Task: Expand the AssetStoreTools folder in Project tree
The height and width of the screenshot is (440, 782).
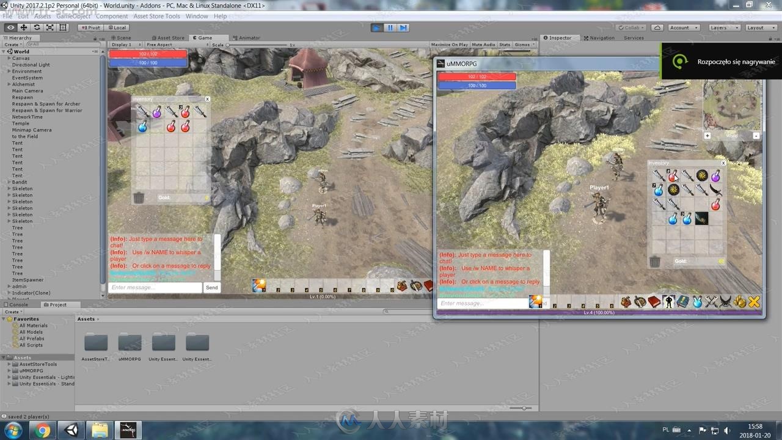Action: click(10, 364)
